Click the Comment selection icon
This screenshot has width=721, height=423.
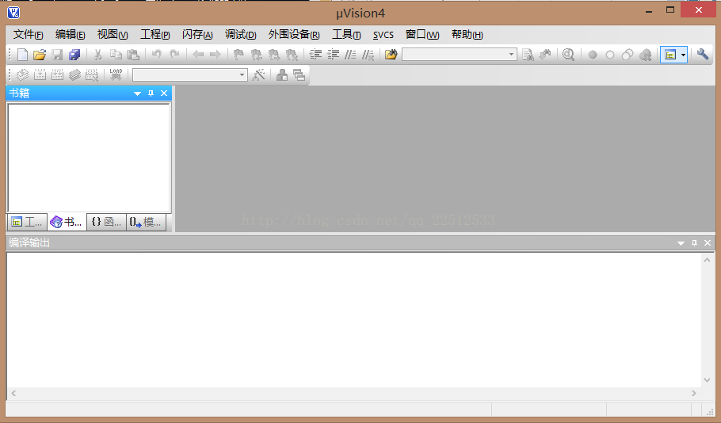pos(350,55)
